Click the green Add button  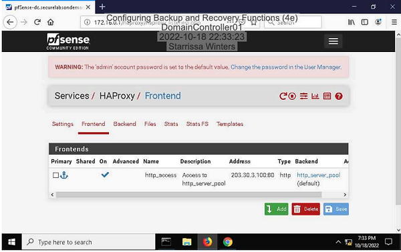coord(276,209)
